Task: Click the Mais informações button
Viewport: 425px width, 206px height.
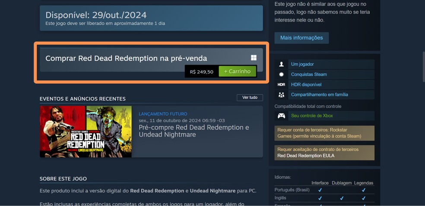Action: pos(301,38)
